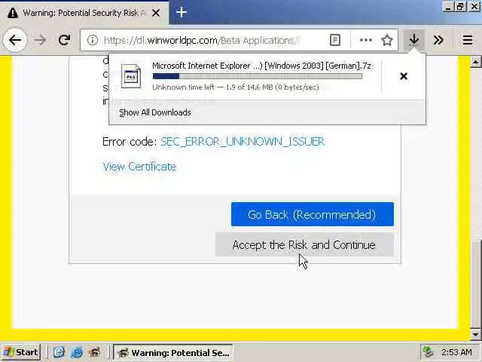482x362 pixels.
Task: Click the Downloads arrow toolbar button
Action: click(x=414, y=40)
